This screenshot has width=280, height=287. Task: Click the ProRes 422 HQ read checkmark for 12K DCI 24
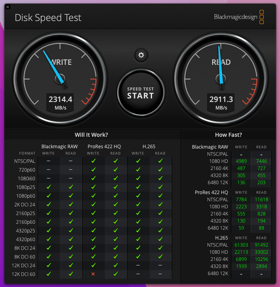116,265
